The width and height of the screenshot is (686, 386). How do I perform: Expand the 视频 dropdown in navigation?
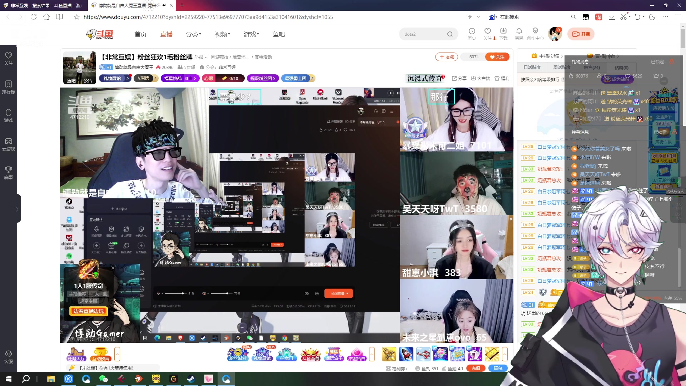(222, 34)
